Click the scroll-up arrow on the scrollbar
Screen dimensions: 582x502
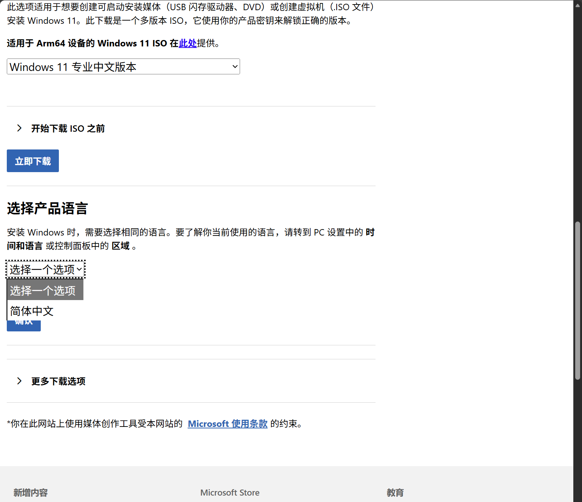577,5
